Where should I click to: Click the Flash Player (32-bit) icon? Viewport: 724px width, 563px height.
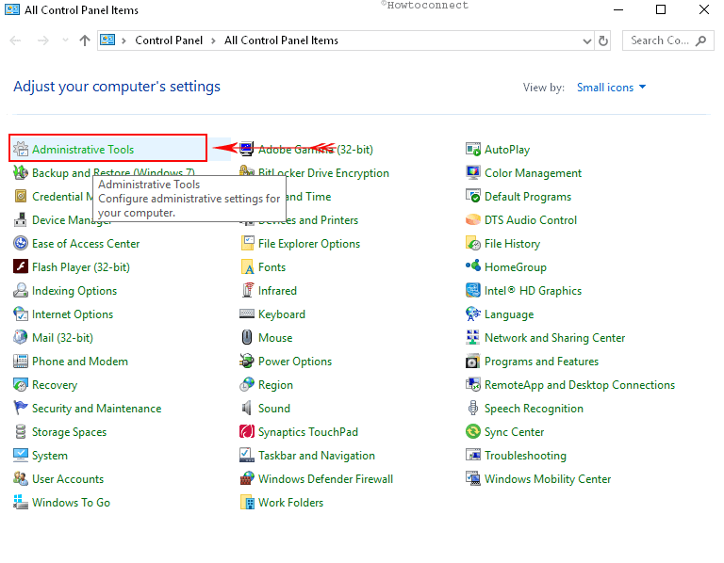click(x=21, y=267)
